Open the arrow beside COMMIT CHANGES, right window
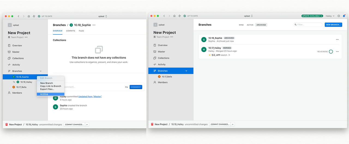This screenshot has height=144, width=349. tap(233, 124)
